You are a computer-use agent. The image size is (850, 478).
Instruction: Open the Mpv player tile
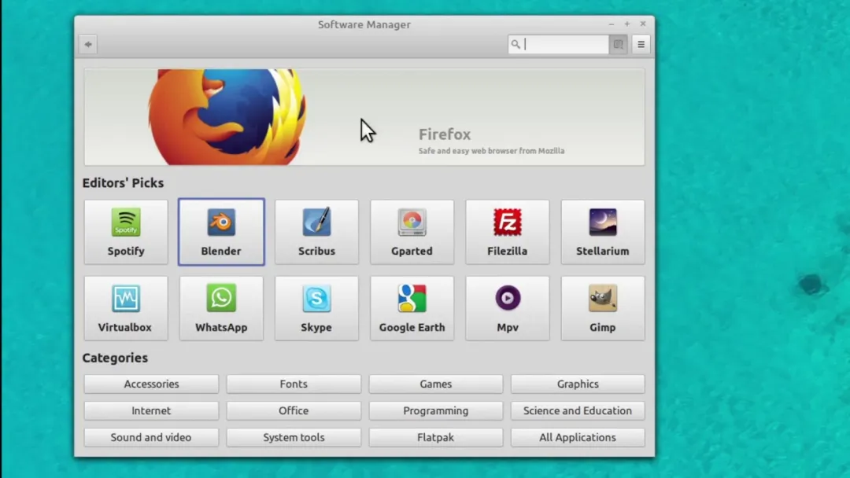508,308
